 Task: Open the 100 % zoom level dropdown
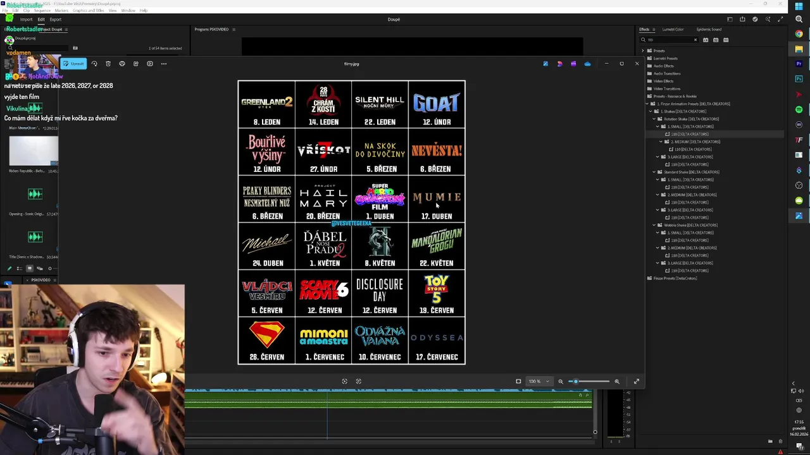pos(539,381)
